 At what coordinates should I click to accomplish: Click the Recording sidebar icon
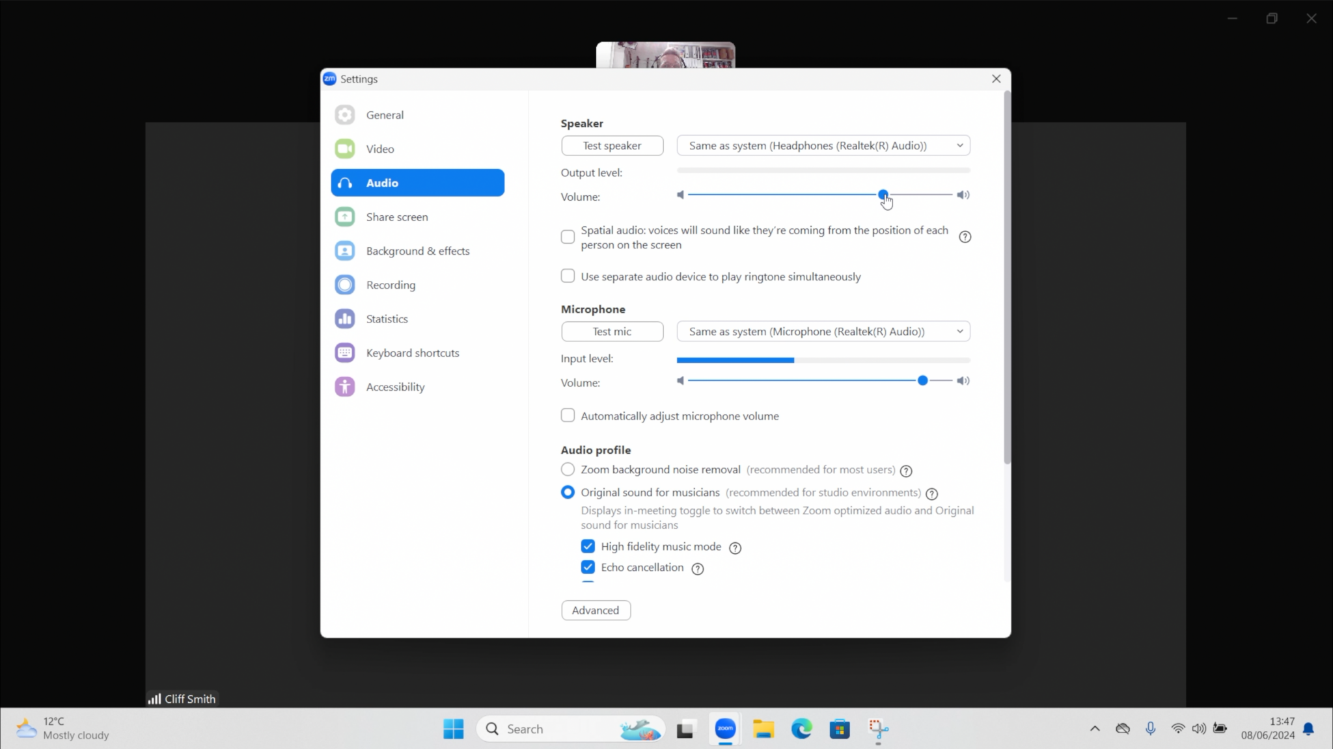(x=345, y=285)
